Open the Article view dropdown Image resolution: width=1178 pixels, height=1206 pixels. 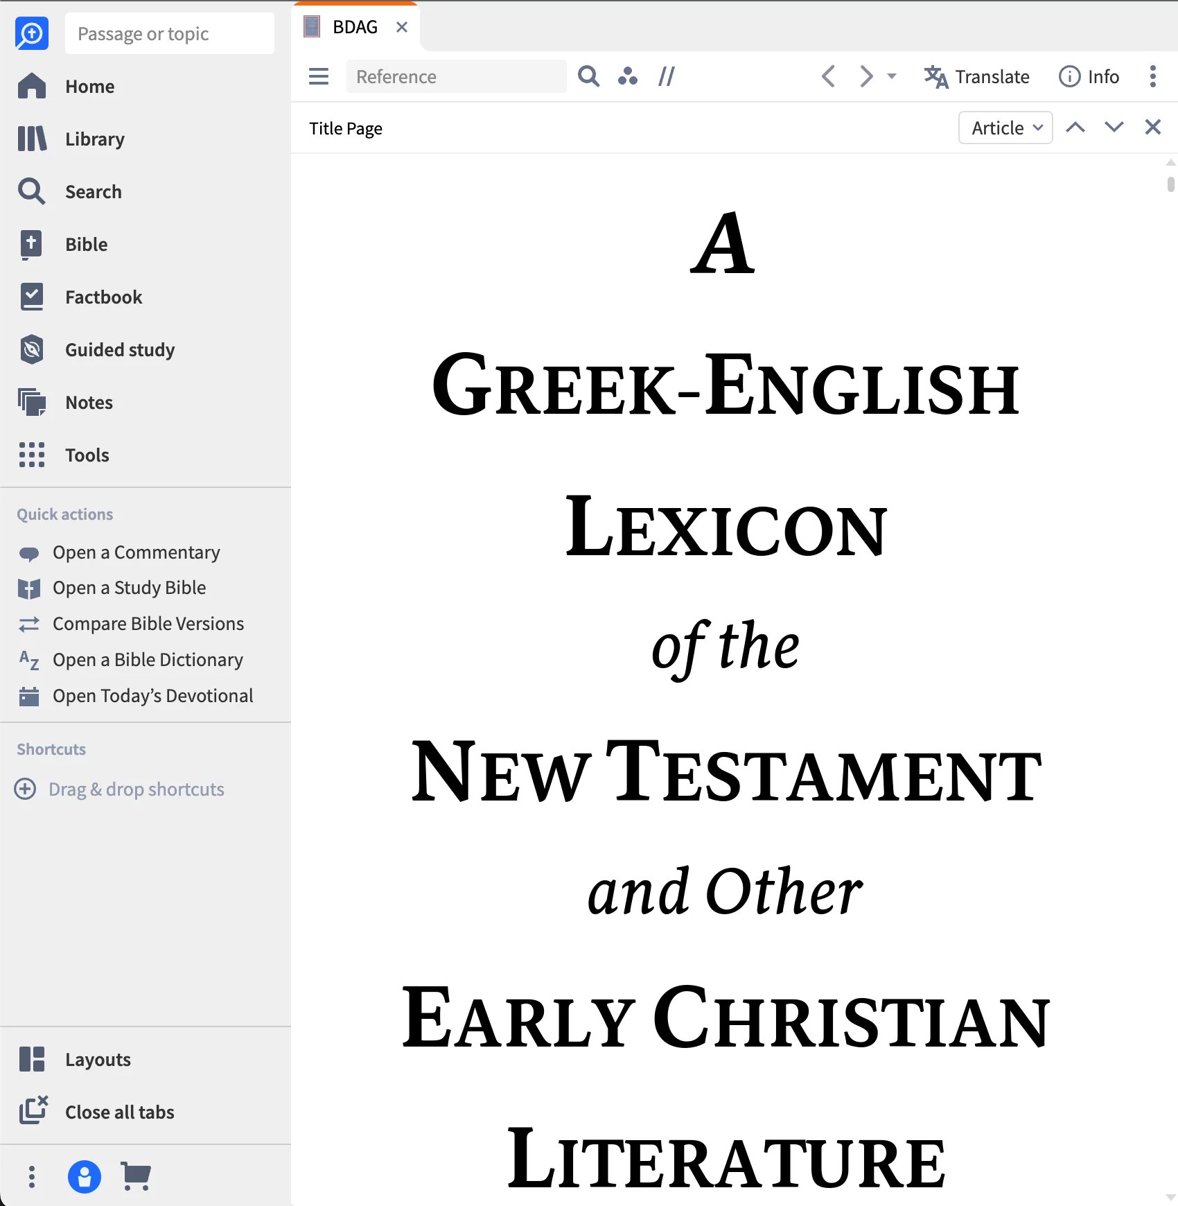point(1004,128)
